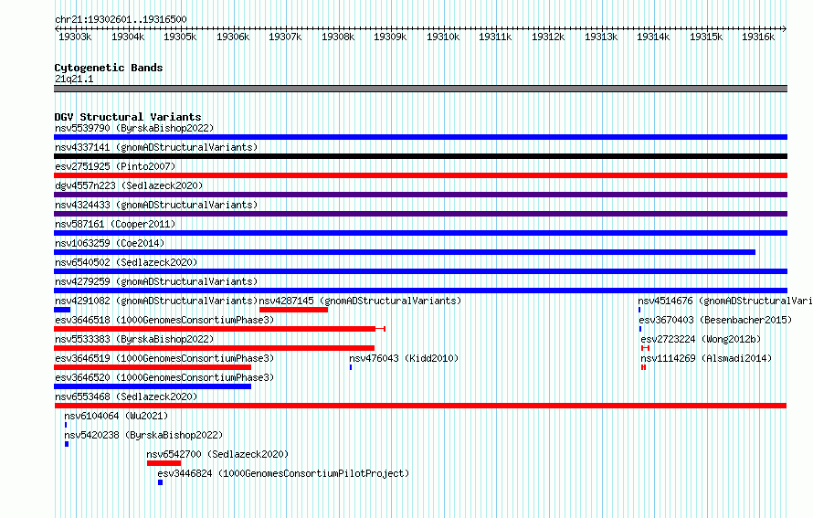Screen dimensions: 813x518
Task: Click the 19312k ruler tick label
Action: pyautogui.click(x=548, y=37)
